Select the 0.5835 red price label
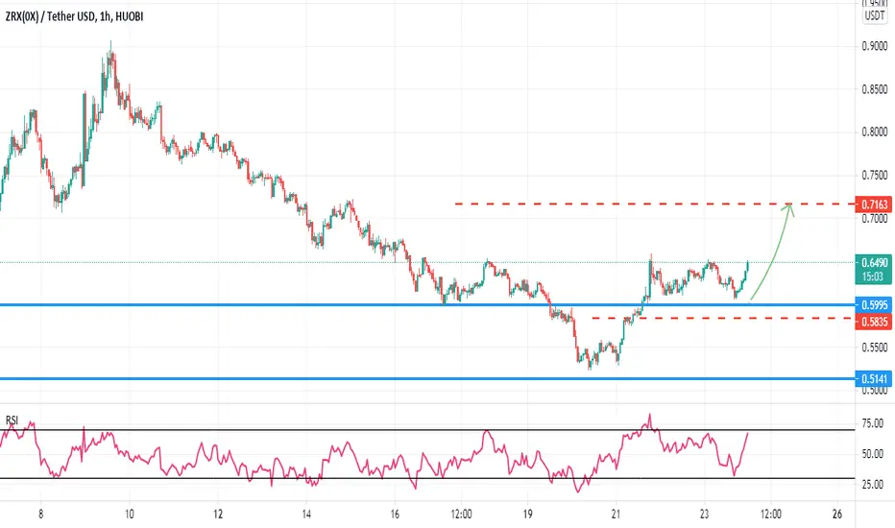This screenshot has width=895, height=528. tap(874, 322)
